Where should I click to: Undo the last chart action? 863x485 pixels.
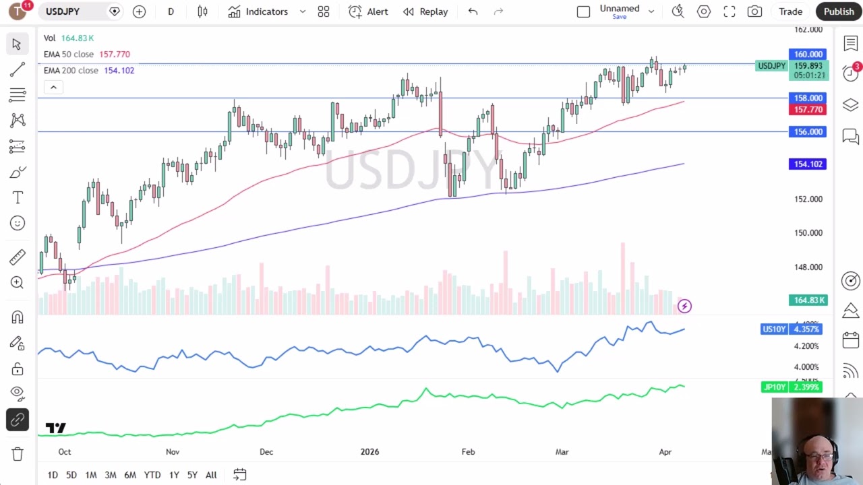473,11
